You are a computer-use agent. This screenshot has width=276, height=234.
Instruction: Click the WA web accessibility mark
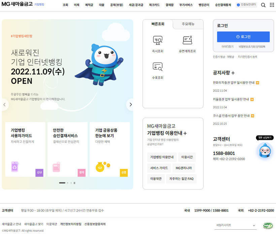tap(268, 226)
